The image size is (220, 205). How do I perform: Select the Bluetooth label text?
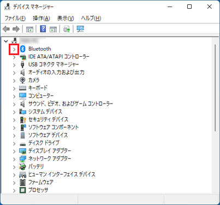coord(39,49)
